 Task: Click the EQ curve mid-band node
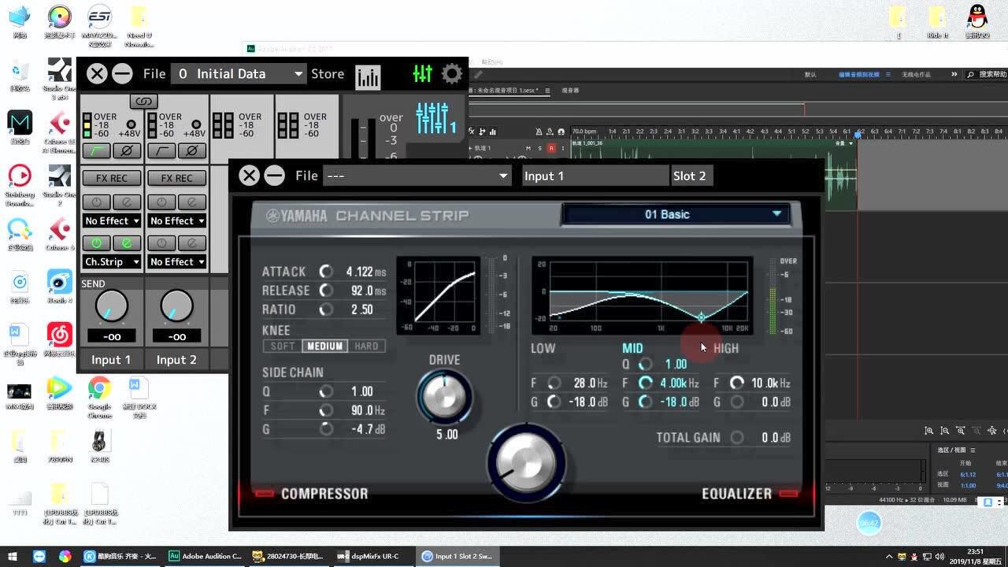(x=702, y=317)
